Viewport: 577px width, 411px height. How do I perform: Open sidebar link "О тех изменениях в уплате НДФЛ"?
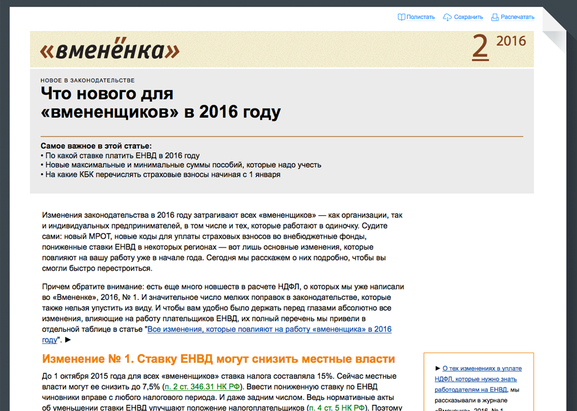coord(482,368)
